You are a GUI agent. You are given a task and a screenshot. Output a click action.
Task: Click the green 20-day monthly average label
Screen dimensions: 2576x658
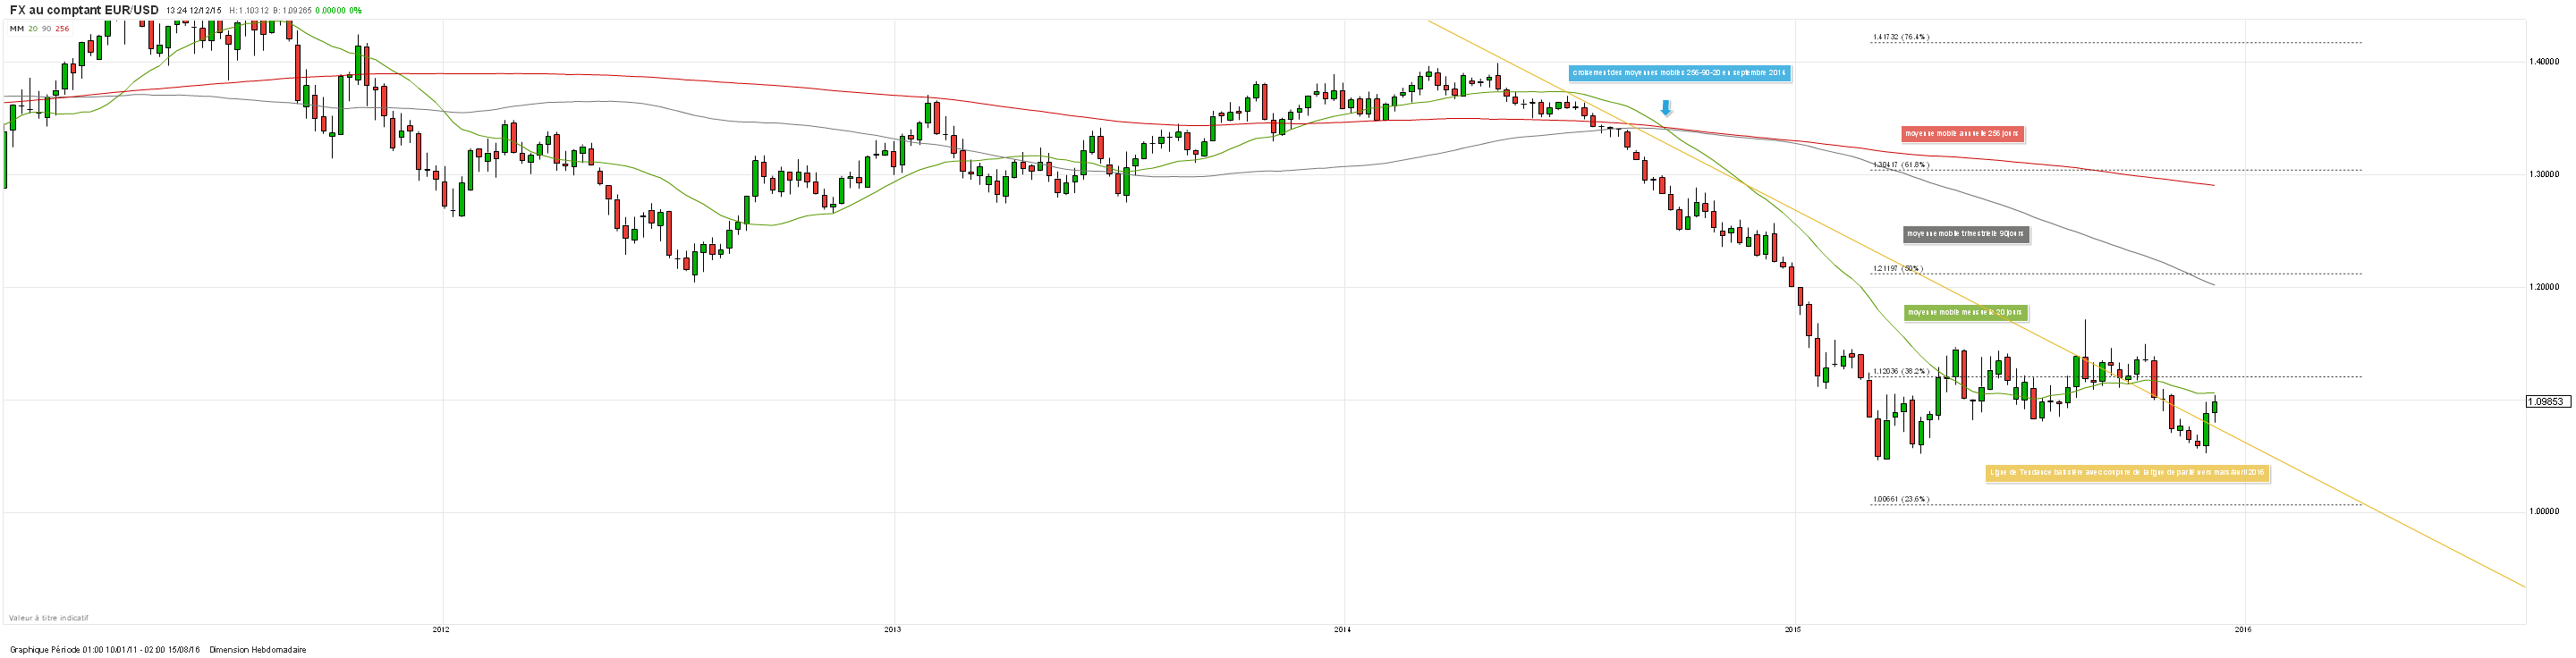pyautogui.click(x=1965, y=312)
